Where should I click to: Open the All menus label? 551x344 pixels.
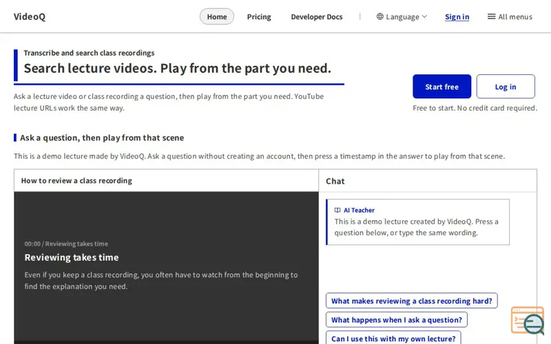pyautogui.click(x=515, y=17)
